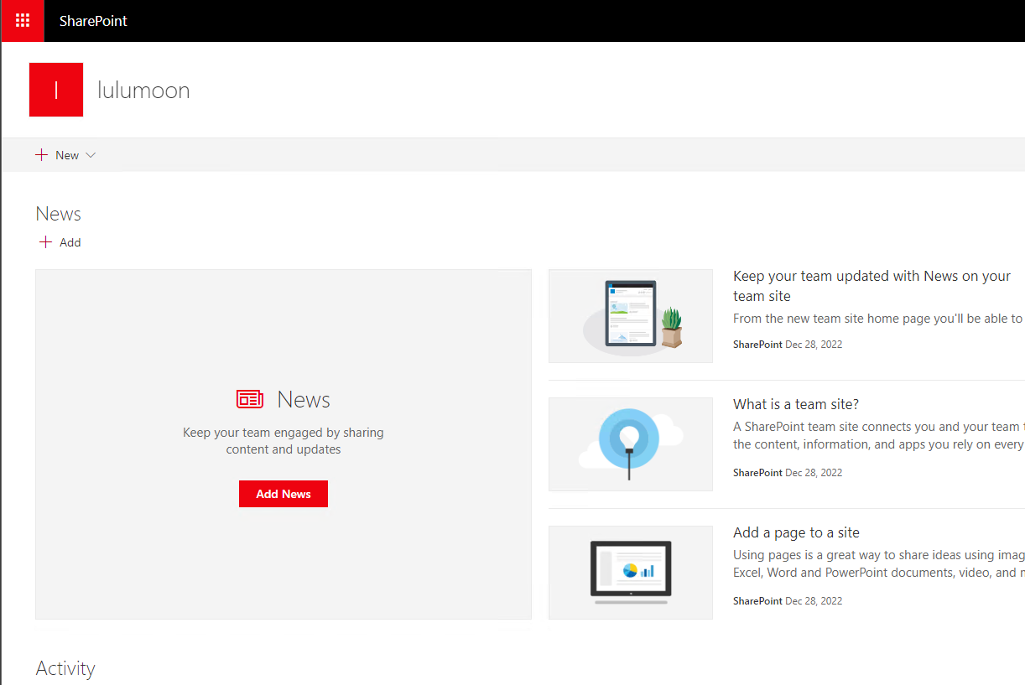The image size is (1025, 685).
Task: Click the monitor chart thumbnail for Add a page
Action: [630, 572]
